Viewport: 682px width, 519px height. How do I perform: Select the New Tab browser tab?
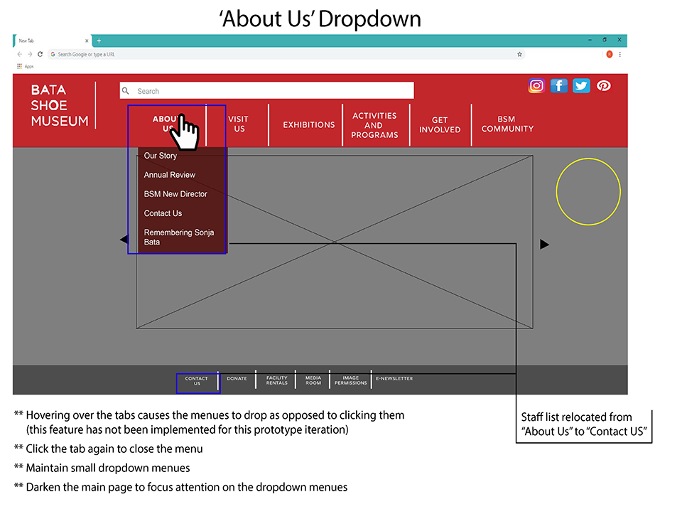click(52, 41)
